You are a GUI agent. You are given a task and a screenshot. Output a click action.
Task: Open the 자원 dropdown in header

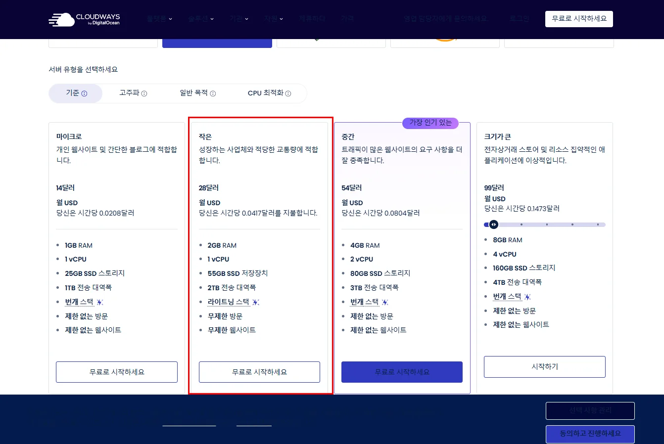coord(274,19)
